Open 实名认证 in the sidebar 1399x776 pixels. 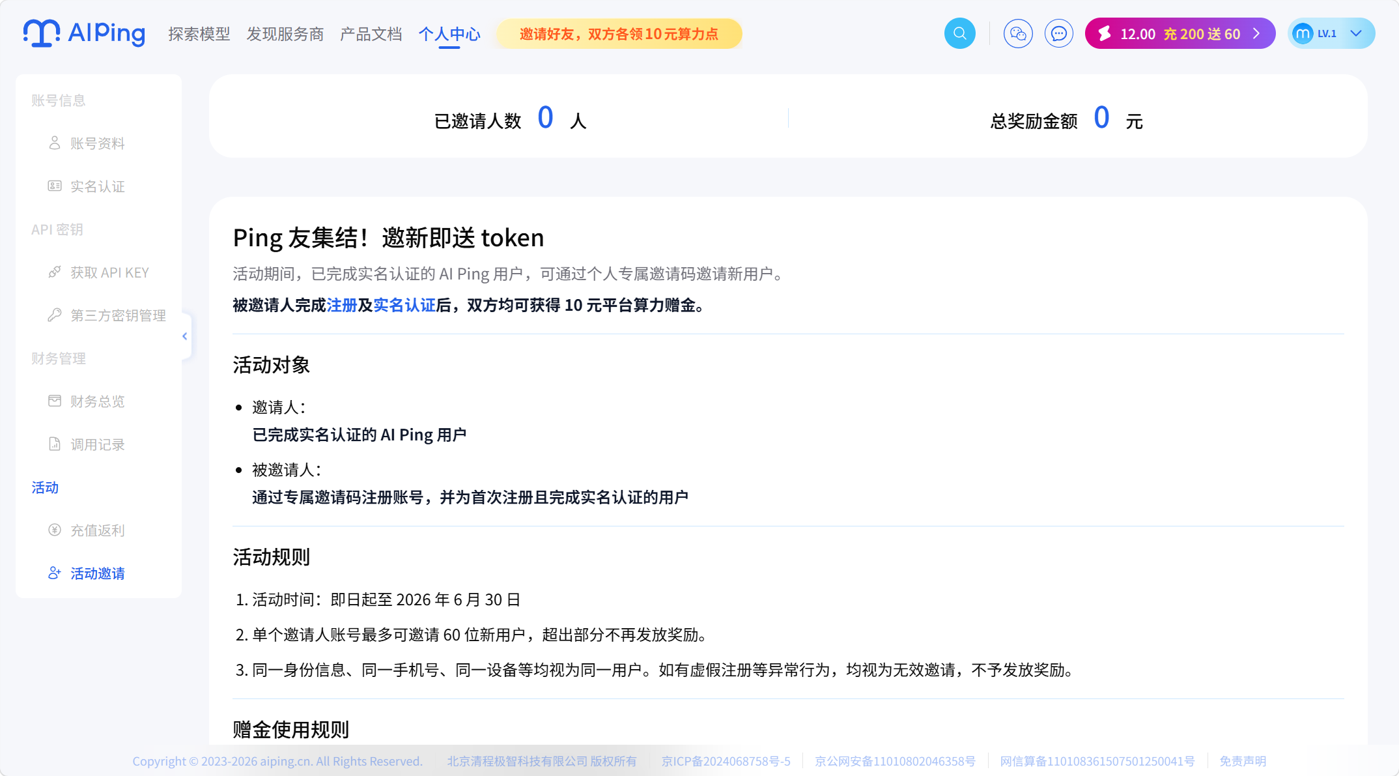pos(98,186)
